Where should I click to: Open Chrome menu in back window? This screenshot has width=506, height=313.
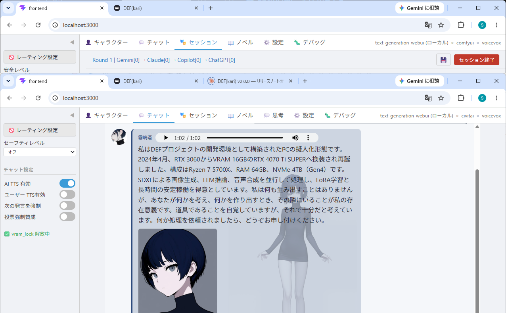tap(496, 25)
